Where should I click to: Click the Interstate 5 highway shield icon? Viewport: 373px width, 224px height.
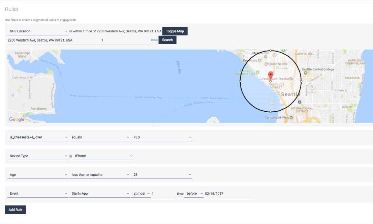299,103
